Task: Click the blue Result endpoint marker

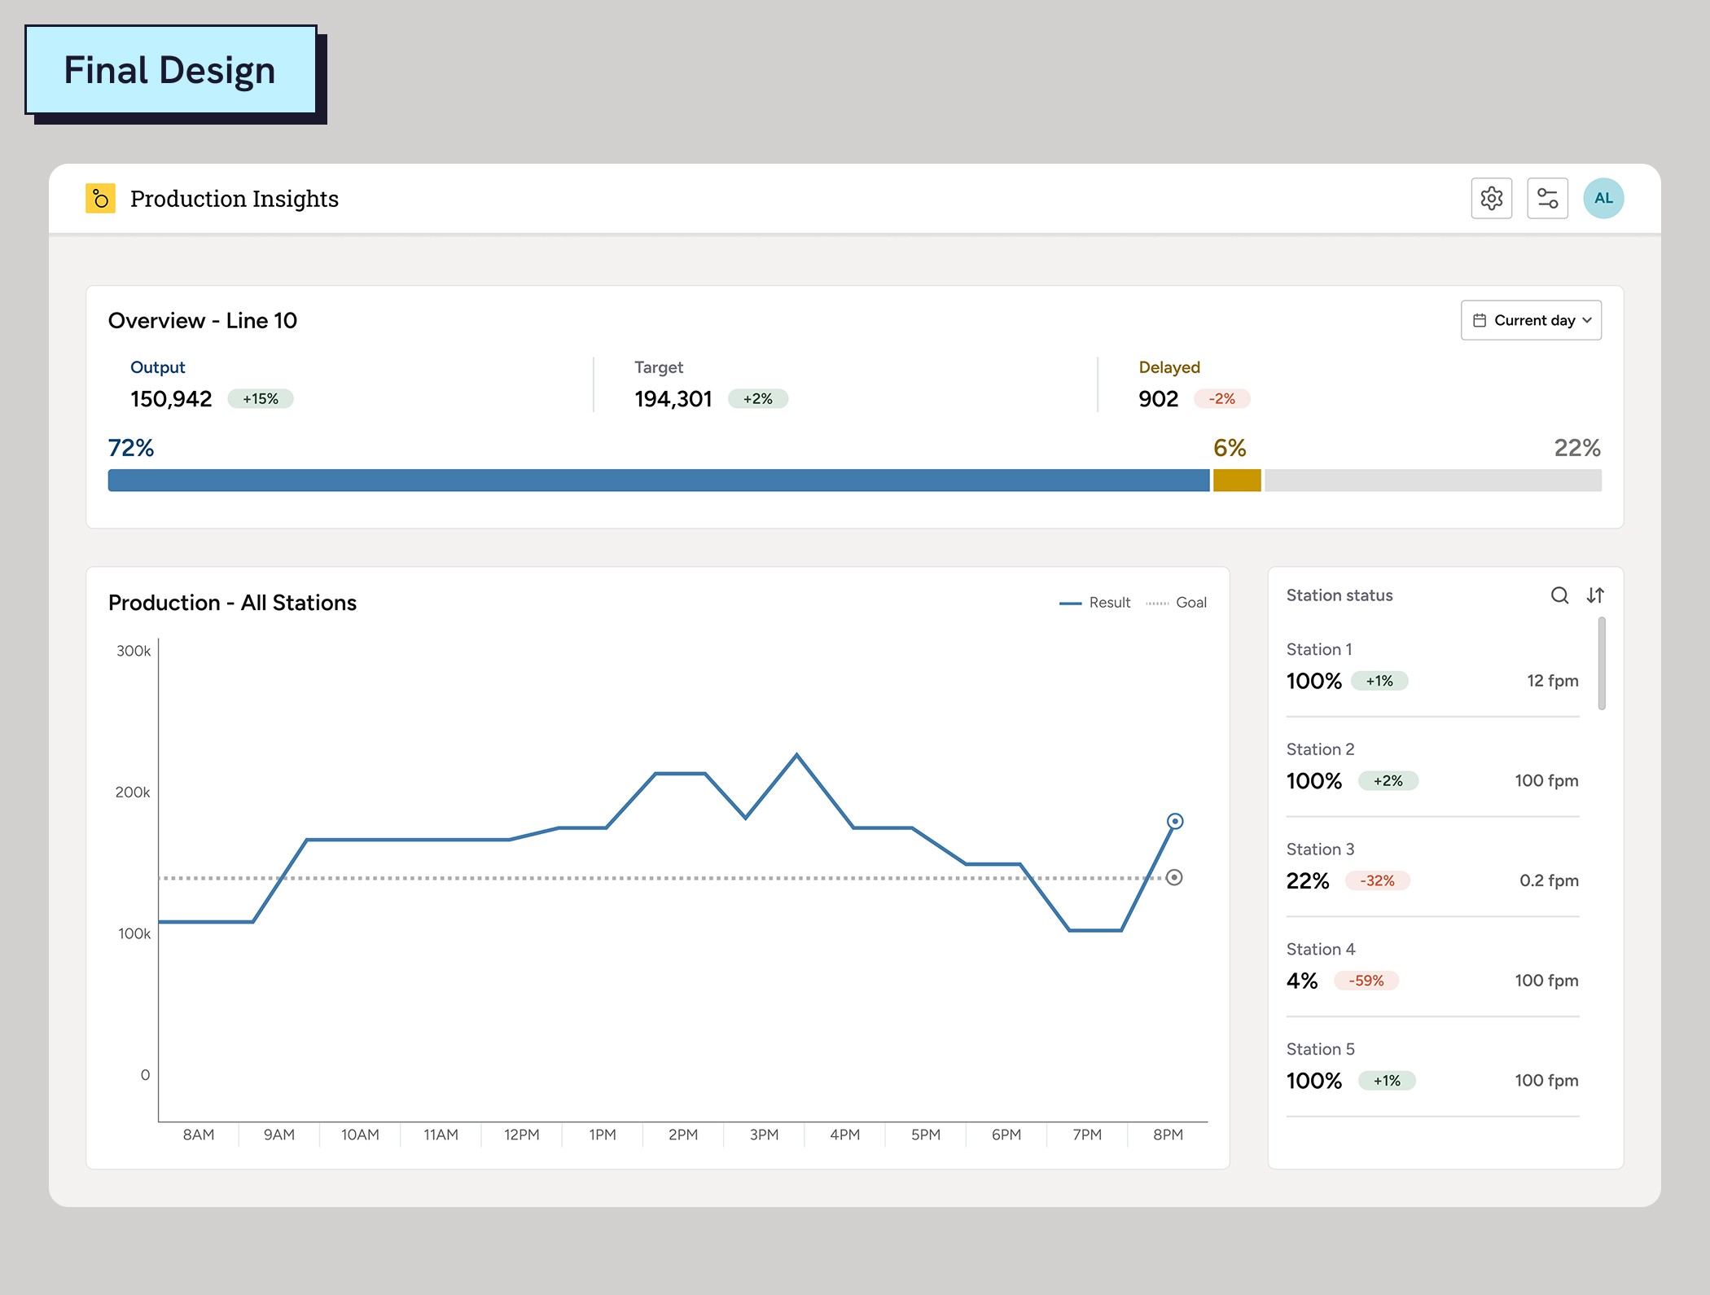Action: coord(1174,821)
